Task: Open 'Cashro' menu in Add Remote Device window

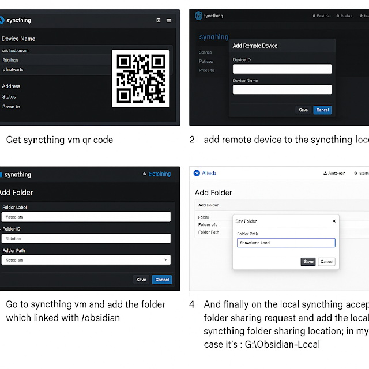Action: tap(344, 16)
